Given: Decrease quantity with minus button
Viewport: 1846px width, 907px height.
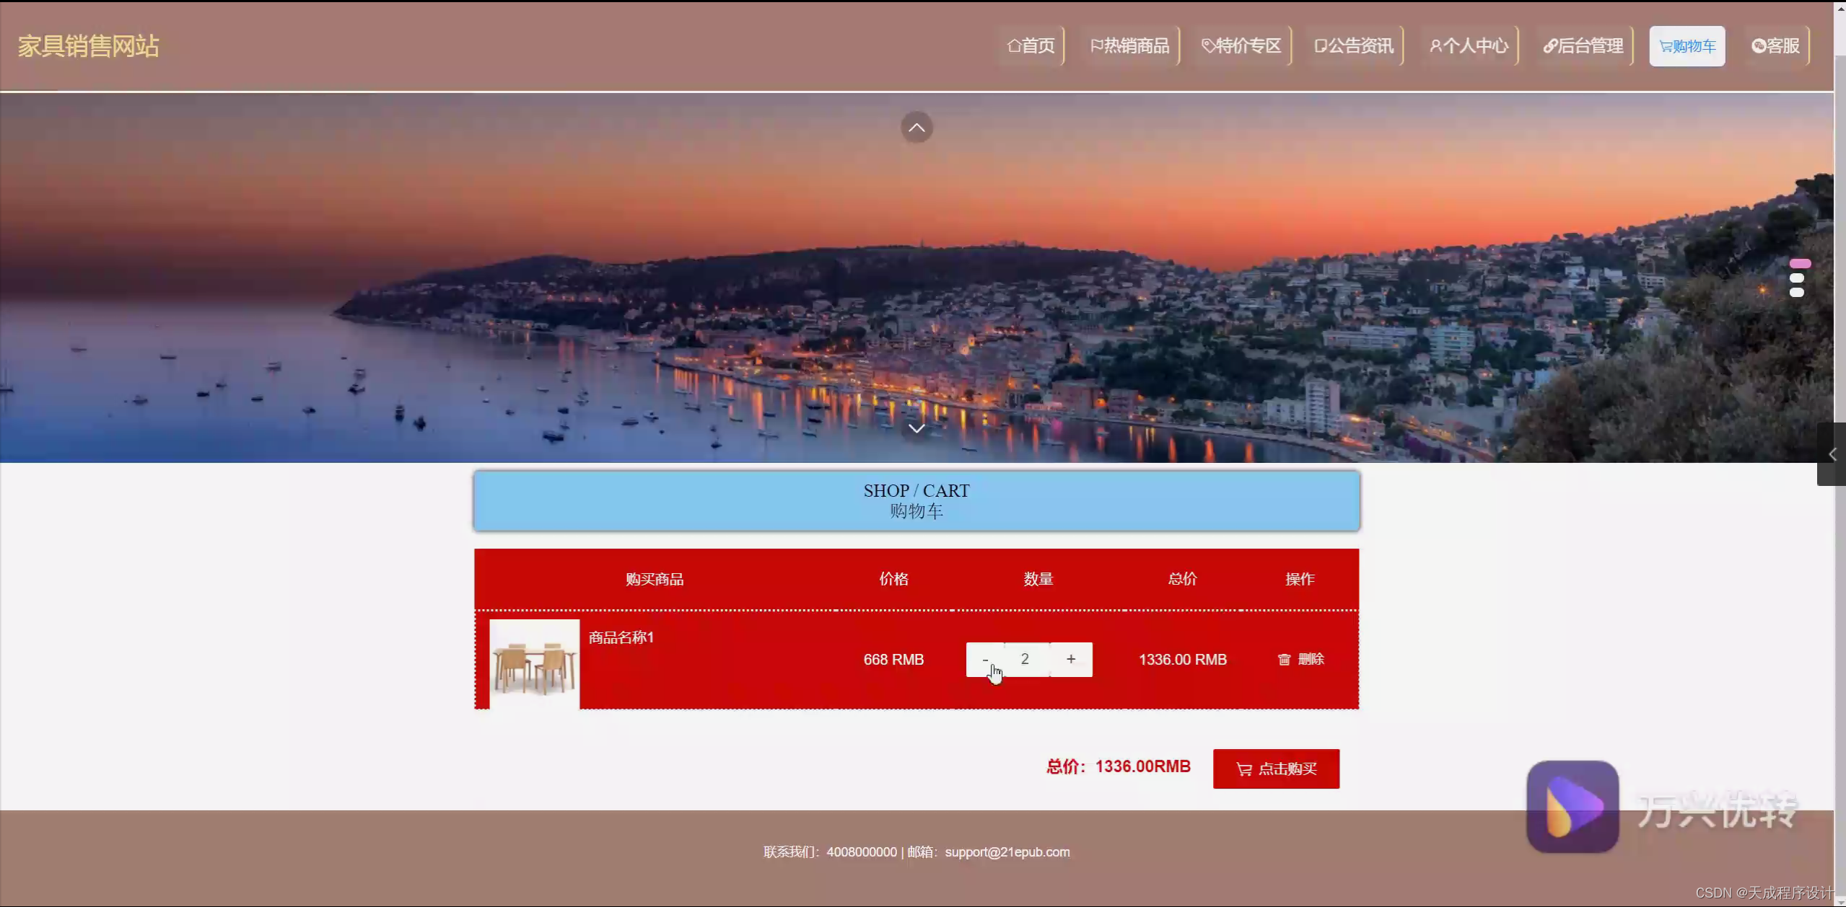Looking at the screenshot, I should pyautogui.click(x=985, y=660).
